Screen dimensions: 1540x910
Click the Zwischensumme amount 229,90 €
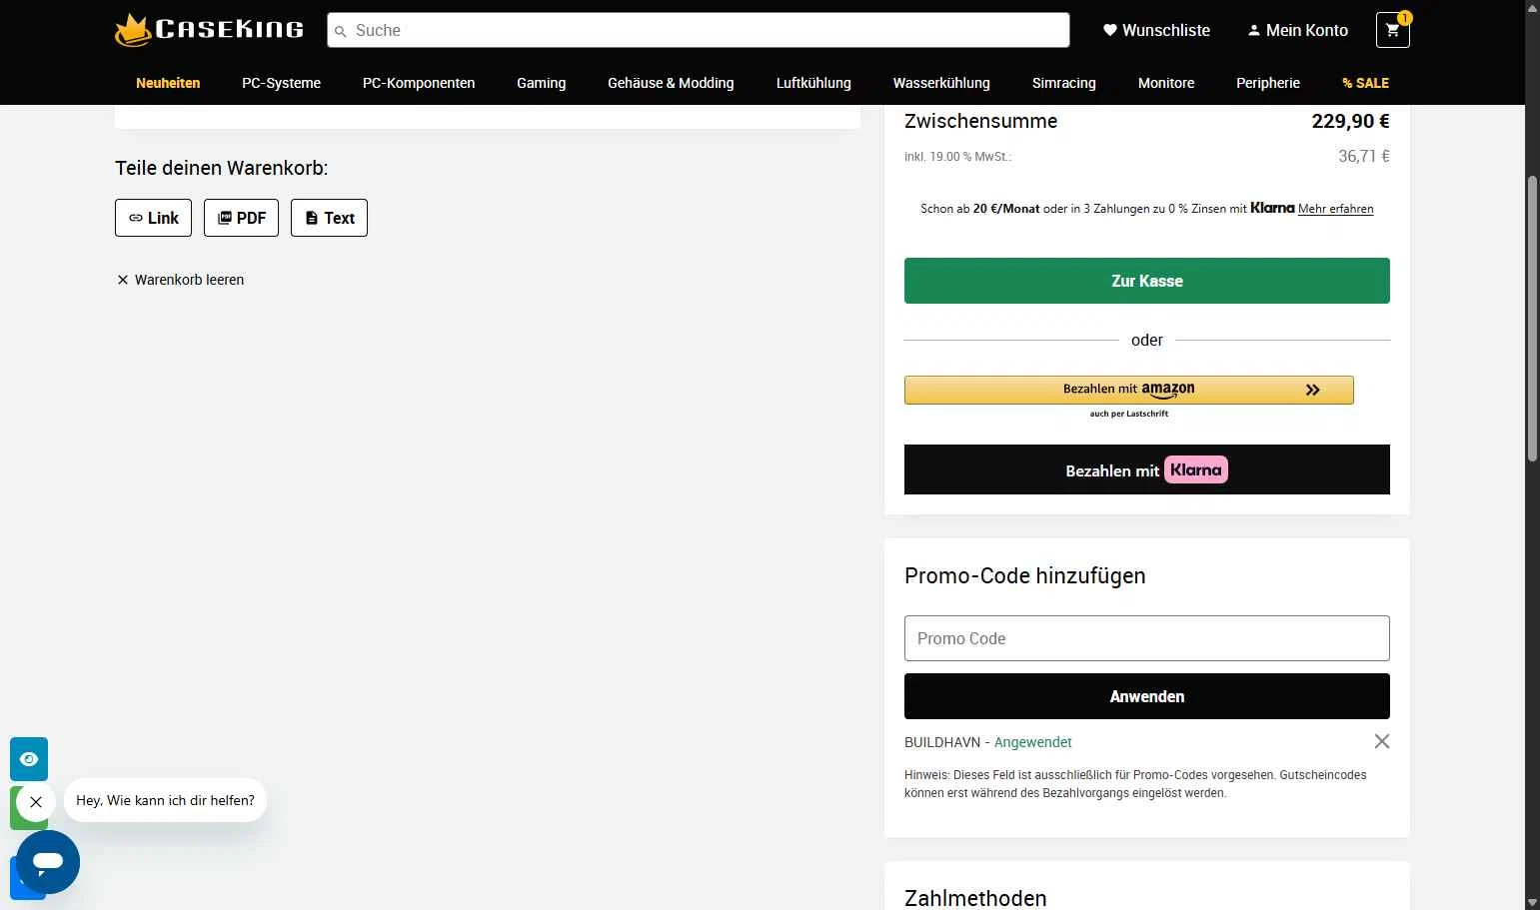(1350, 121)
